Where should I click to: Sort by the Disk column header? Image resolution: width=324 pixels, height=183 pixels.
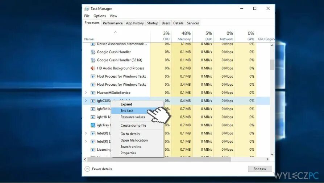click(203, 36)
